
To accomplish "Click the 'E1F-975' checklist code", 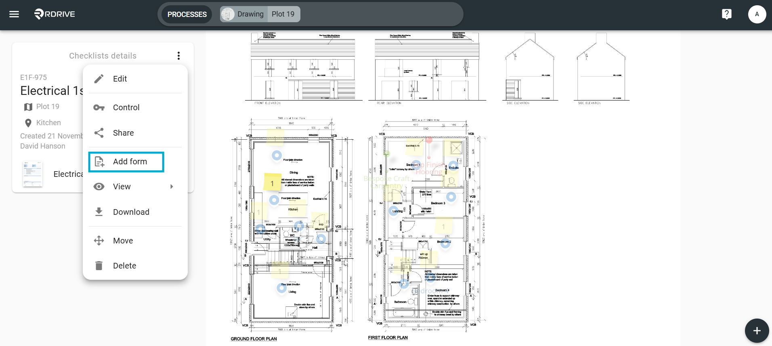I will coord(34,78).
